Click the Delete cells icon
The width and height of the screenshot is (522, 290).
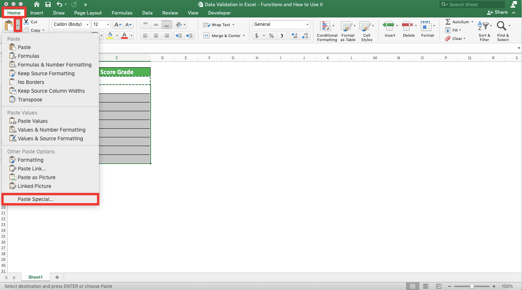point(407,25)
